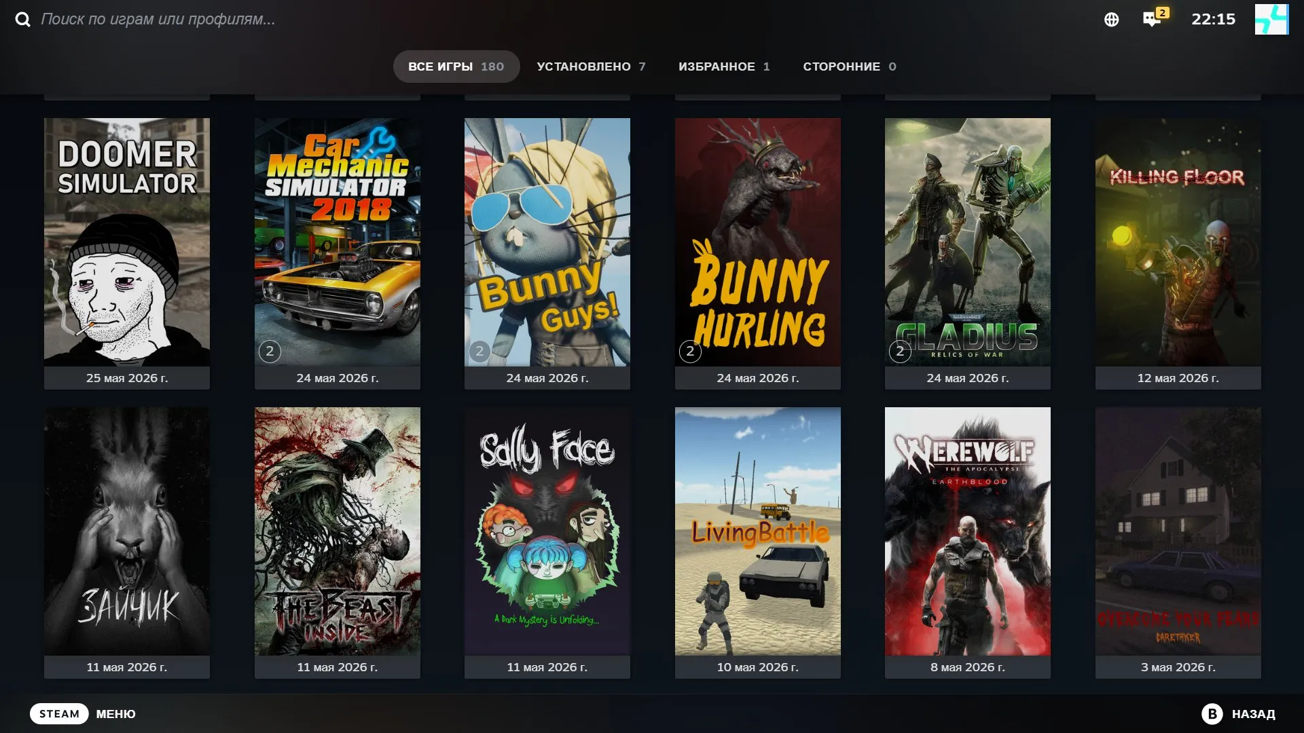Open Car Mechanic Simulator 2018 cover
This screenshot has width=1304, height=733.
(x=337, y=242)
